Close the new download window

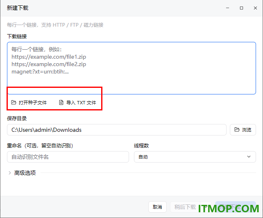[255, 8]
